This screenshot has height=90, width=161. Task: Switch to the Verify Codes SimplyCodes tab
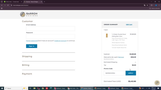[12, 2]
